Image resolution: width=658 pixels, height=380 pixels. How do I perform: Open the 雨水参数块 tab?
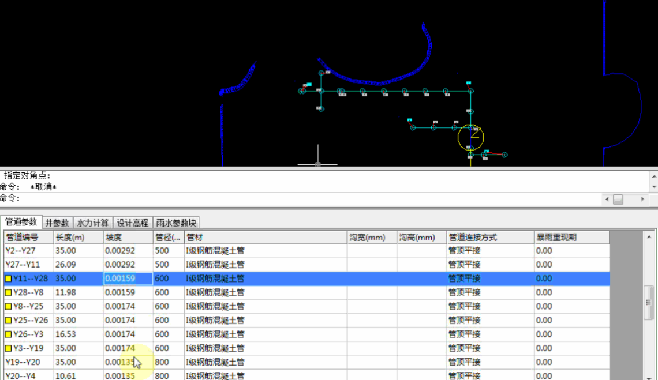176,223
